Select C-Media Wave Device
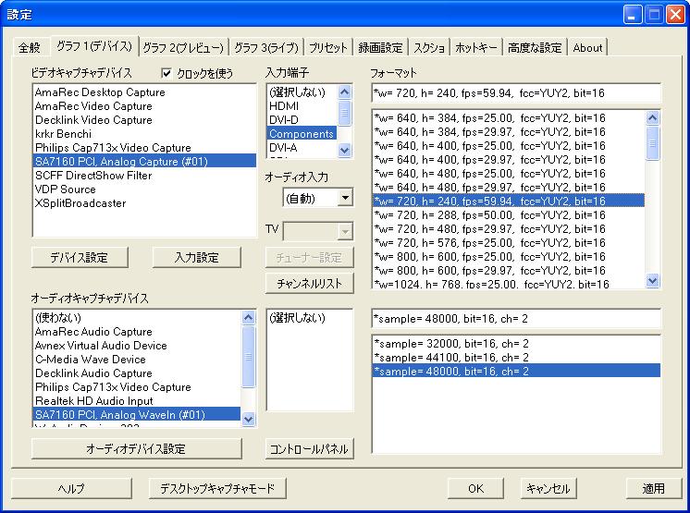Viewport: 690px width, 513px height. pyautogui.click(x=137, y=360)
